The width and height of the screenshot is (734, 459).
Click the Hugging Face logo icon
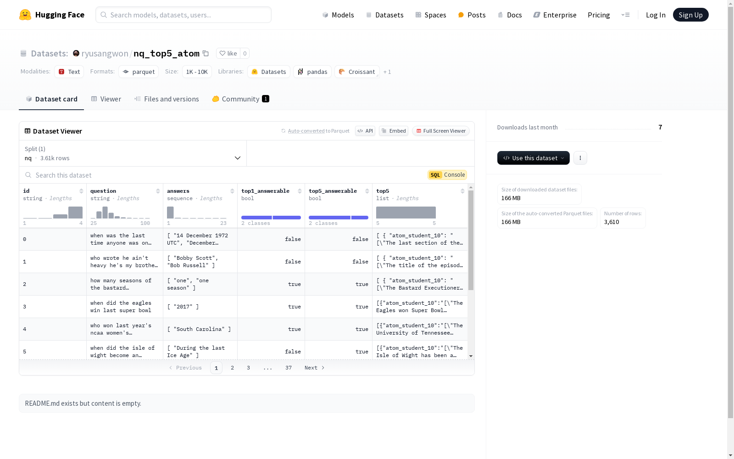[x=25, y=15]
